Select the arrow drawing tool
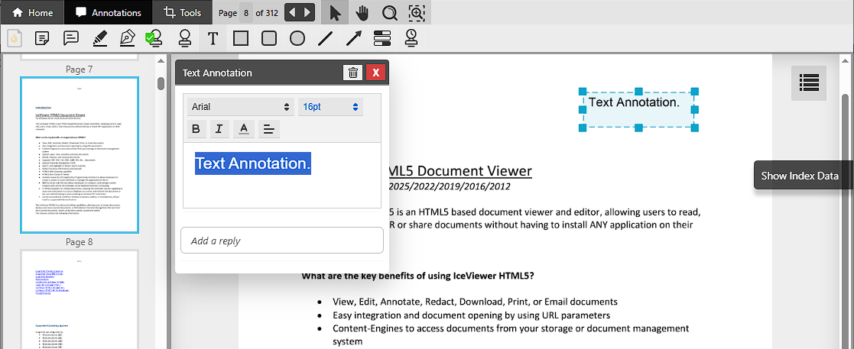The height and width of the screenshot is (349, 854). [x=354, y=37]
